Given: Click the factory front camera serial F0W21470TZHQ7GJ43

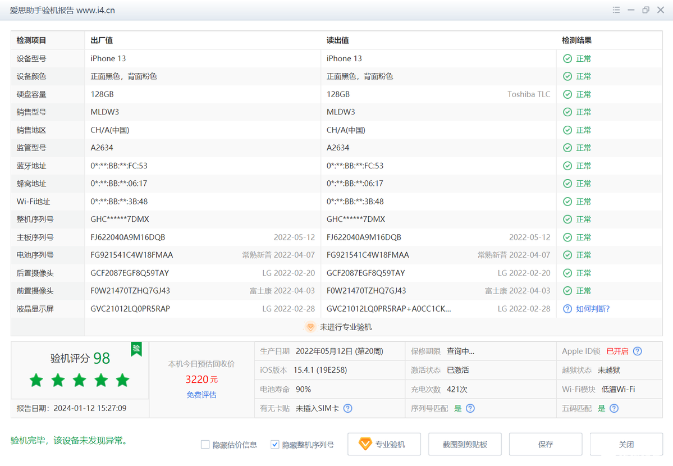Looking at the screenshot, I should [x=130, y=291].
